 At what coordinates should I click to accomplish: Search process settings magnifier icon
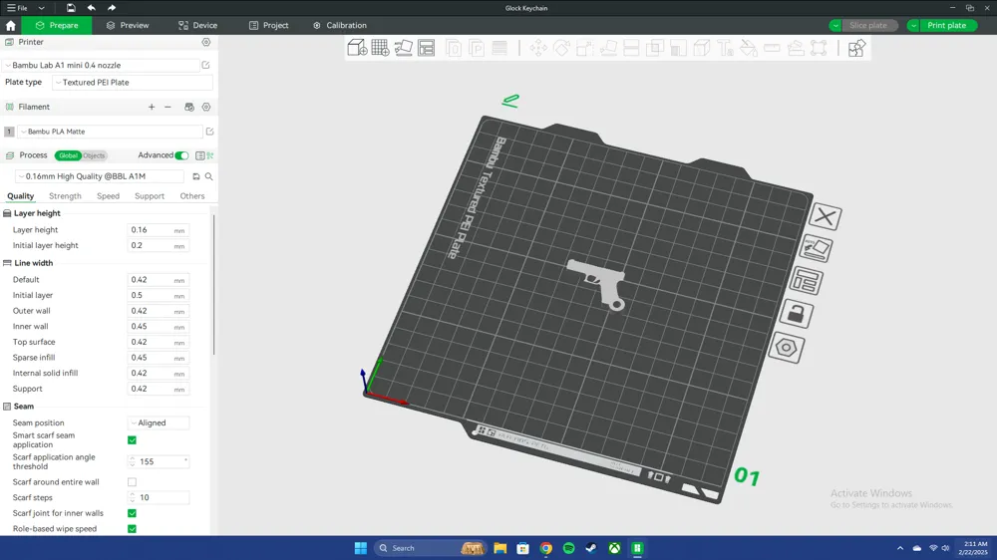click(208, 176)
